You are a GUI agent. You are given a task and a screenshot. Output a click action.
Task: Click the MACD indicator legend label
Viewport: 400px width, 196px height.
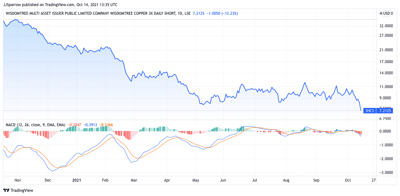click(36, 125)
